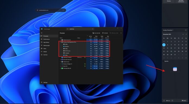The image size is (189, 104).
Task: Select the GPU Process child row
Action: (x=84, y=51)
